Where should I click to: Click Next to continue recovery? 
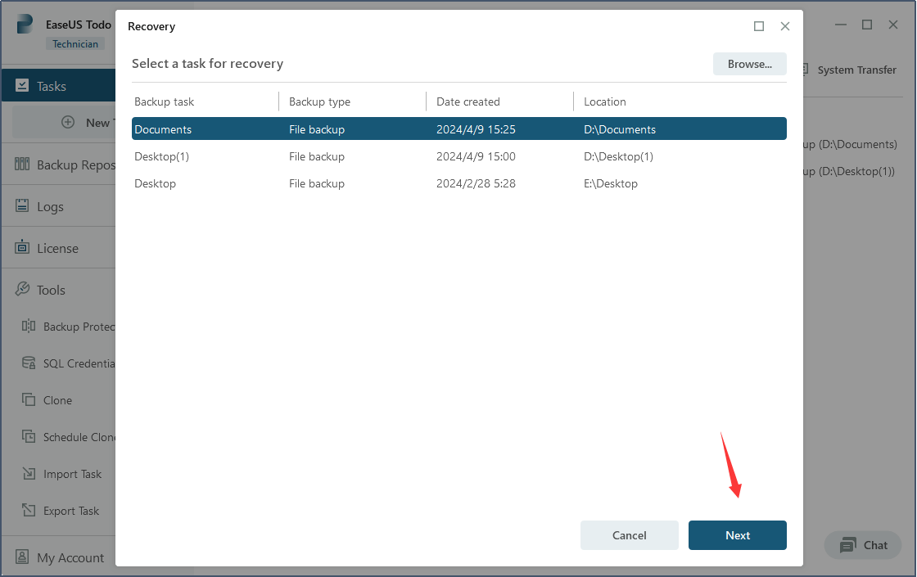click(x=737, y=534)
